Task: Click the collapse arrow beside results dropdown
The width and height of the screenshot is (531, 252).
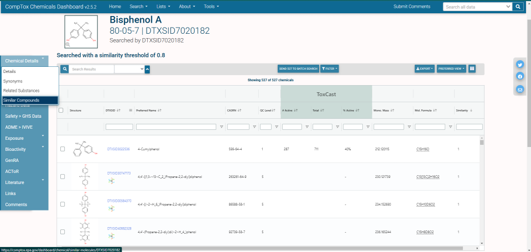Action: pos(147,69)
